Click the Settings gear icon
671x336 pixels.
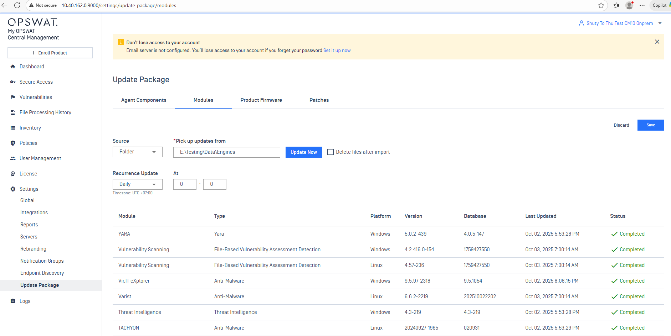[x=13, y=189]
